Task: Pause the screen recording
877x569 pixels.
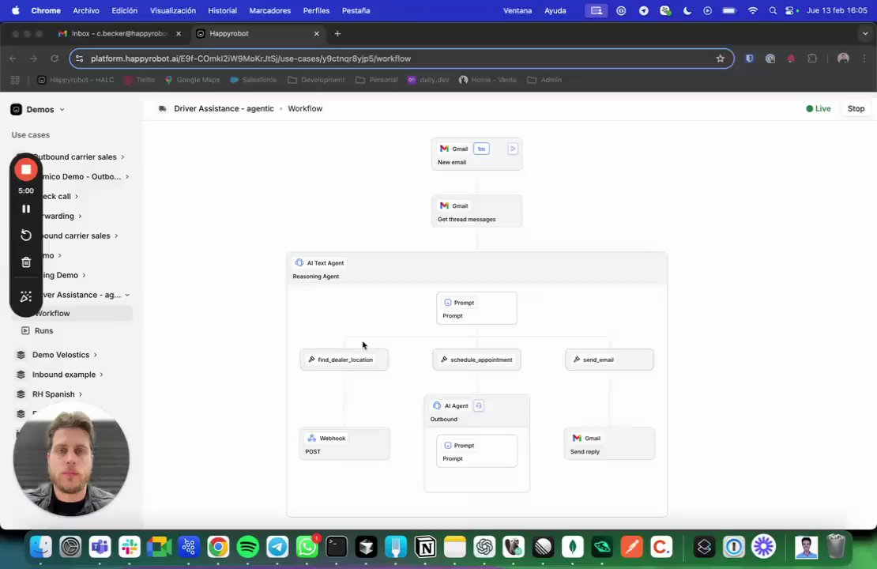Action: (26, 209)
